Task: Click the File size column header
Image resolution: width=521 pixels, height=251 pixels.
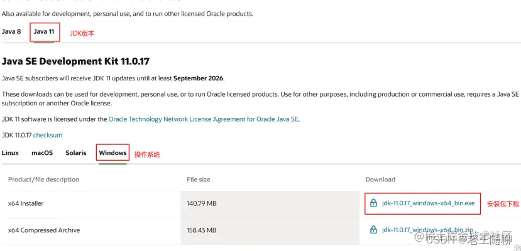Action: pos(199,179)
